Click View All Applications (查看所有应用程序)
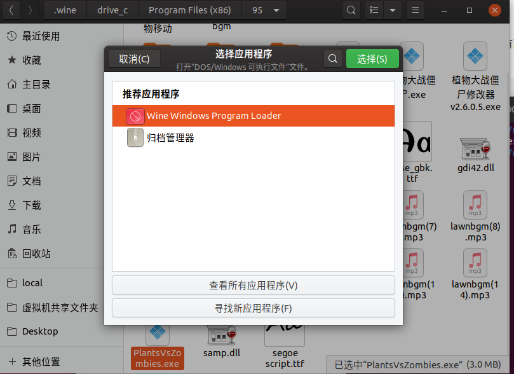 254,285
